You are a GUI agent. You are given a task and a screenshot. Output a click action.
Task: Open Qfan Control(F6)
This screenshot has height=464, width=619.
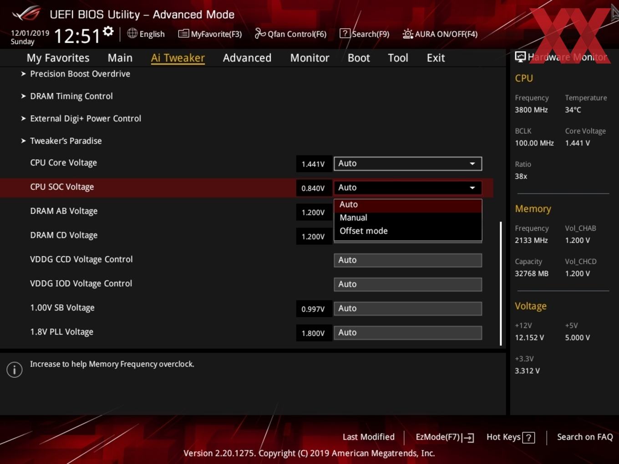click(x=290, y=34)
